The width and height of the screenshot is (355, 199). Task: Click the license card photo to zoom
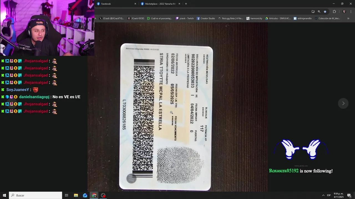pyautogui.click(x=166, y=117)
